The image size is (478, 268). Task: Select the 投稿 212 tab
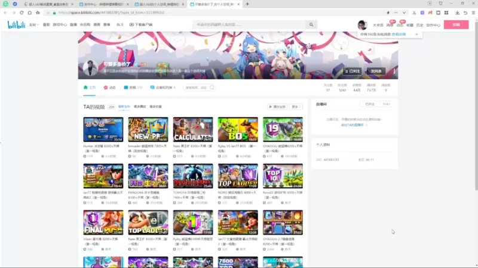coord(133,88)
